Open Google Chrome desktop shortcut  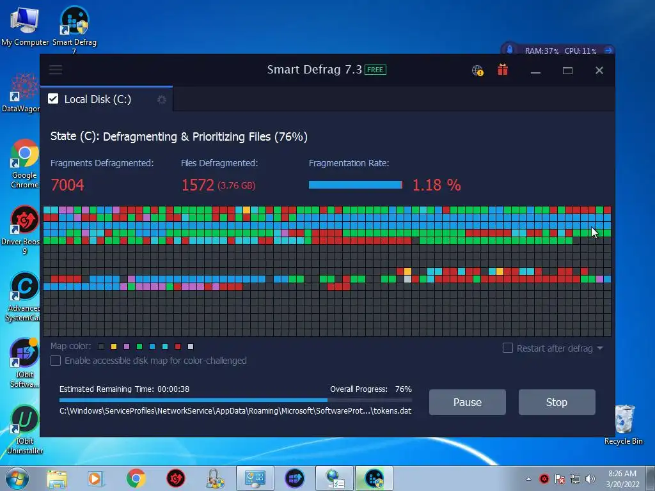click(24, 164)
